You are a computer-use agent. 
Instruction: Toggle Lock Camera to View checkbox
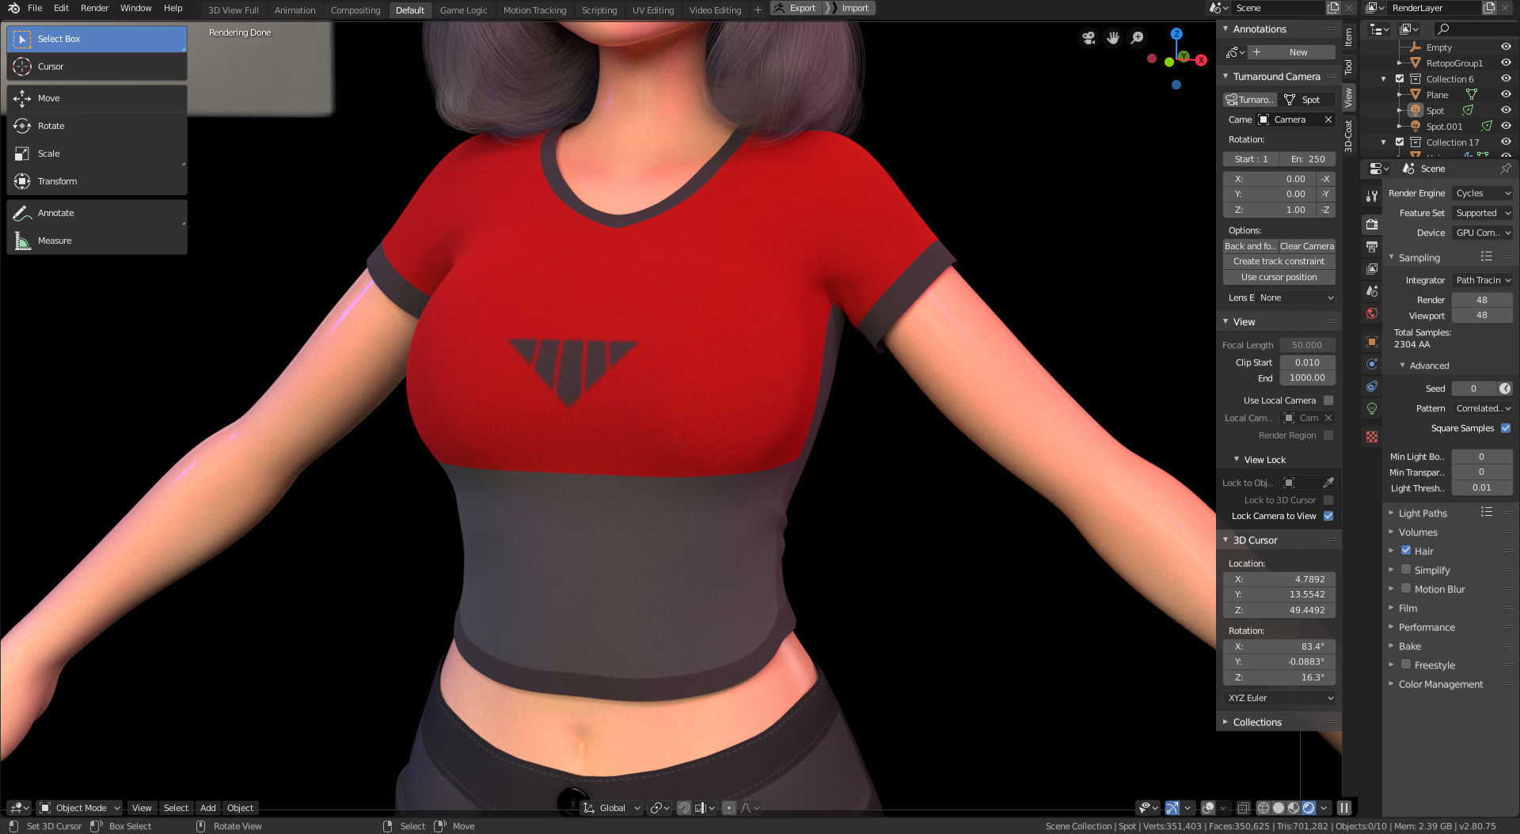pyautogui.click(x=1328, y=516)
